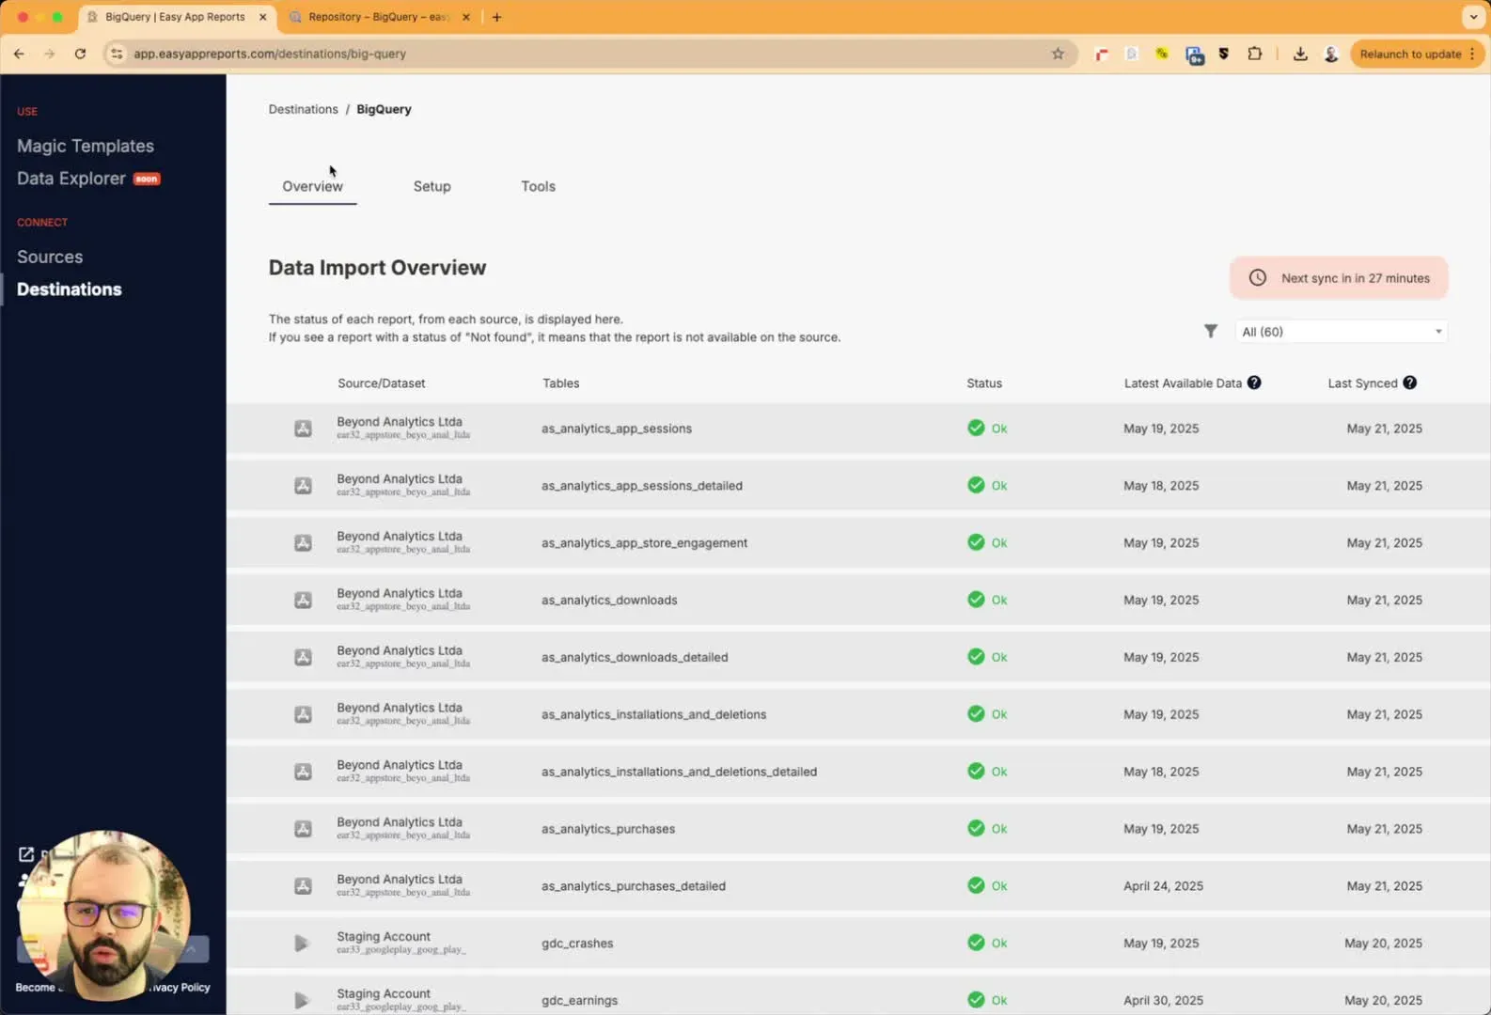Open the browser extensions puzzle icon
This screenshot has height=1015, width=1491.
click(x=1254, y=54)
